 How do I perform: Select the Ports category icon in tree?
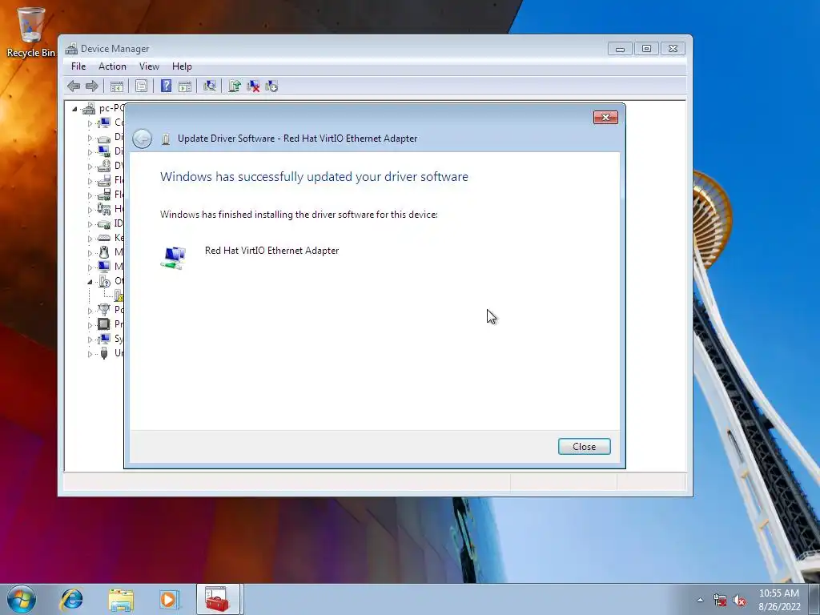tap(104, 310)
